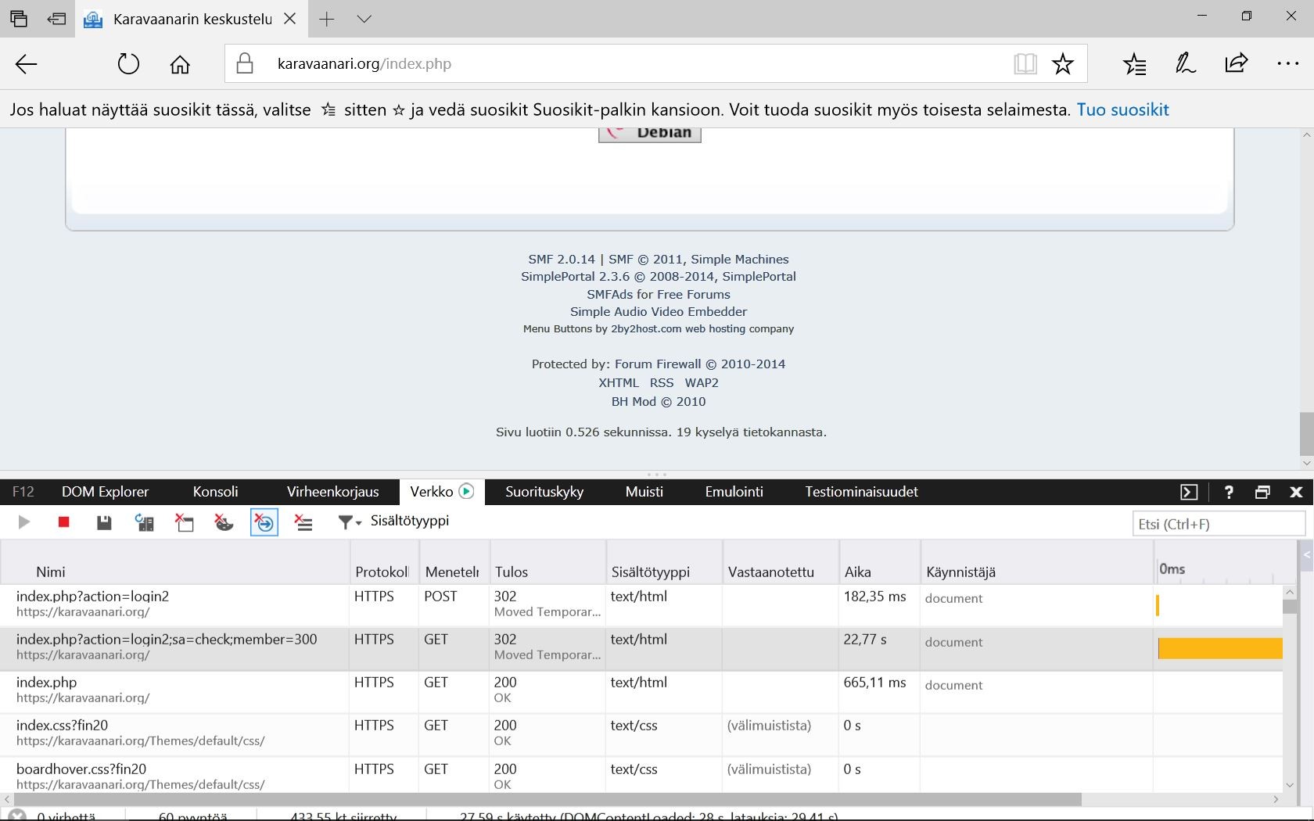Click the horizontal scrollbar of network list
The image size is (1314, 821).
(x=547, y=799)
